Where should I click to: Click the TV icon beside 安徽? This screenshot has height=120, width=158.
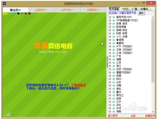pyautogui.click(x=114, y=76)
